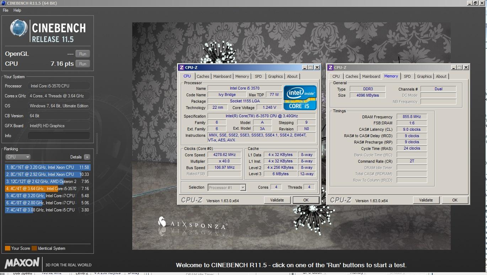Switch to About tab in right CPU-Z window

click(441, 76)
